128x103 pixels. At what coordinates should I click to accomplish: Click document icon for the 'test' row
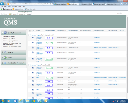33,78
